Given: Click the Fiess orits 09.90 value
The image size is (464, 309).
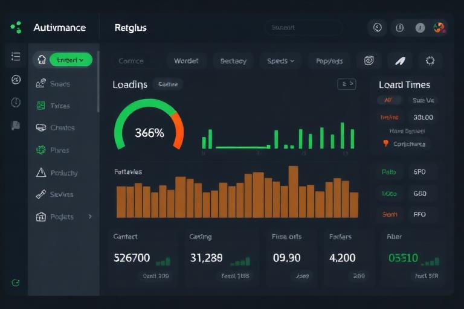Looking at the screenshot, I should (x=286, y=258).
